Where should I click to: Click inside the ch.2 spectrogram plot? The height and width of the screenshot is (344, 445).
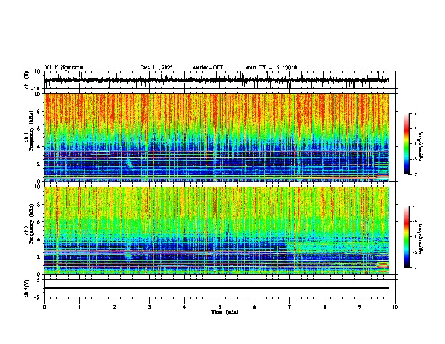pos(217,230)
